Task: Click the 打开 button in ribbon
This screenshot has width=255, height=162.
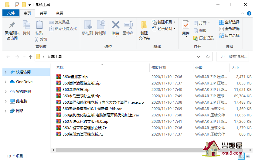Action: tap(202, 23)
